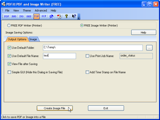Grab the toolbar drag handle before PDF
Viewport: 160px width, 120px height.
click(3, 16)
